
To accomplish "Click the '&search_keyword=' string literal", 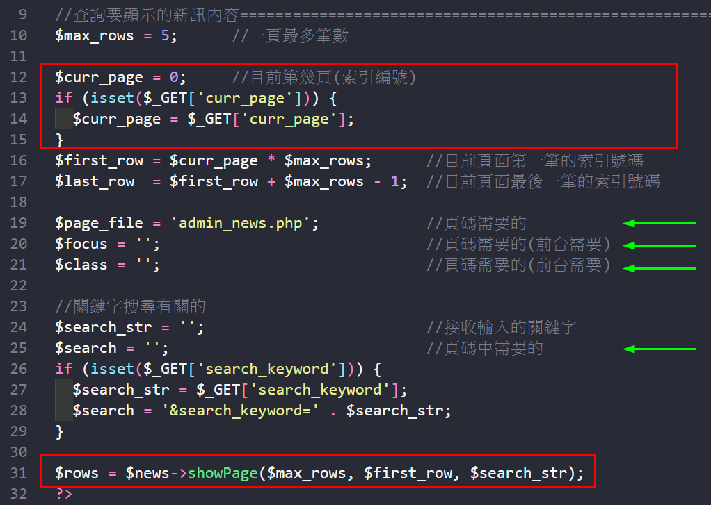I will pyautogui.click(x=240, y=411).
